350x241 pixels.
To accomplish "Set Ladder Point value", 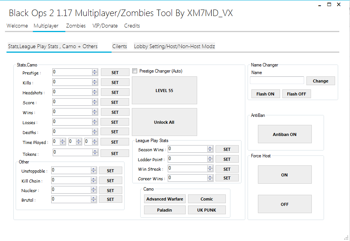I will click(x=227, y=159).
